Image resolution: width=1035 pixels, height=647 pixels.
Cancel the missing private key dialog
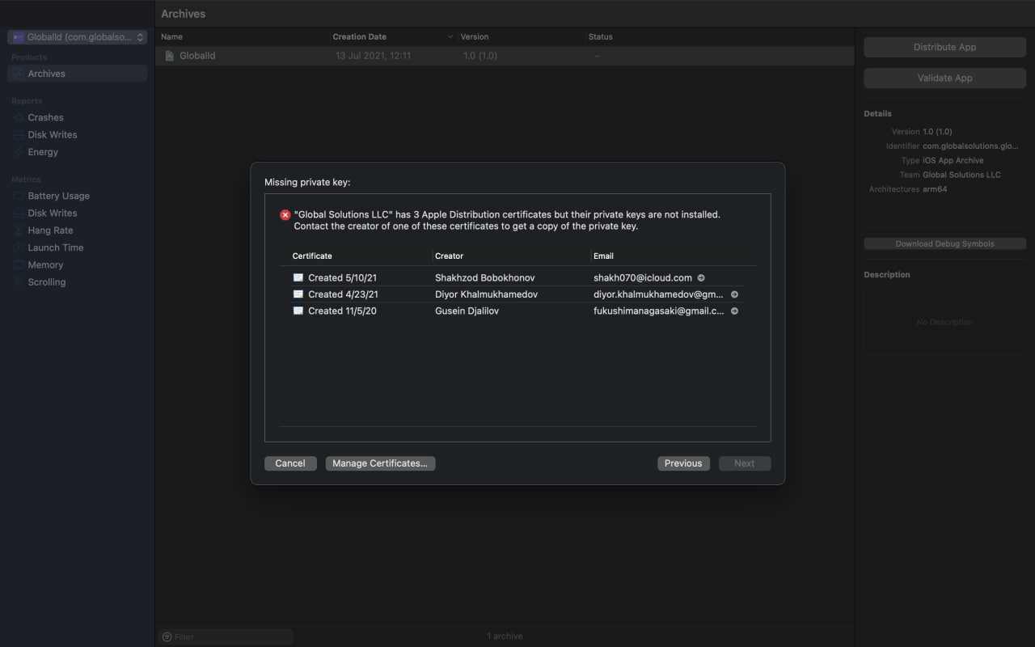point(290,463)
